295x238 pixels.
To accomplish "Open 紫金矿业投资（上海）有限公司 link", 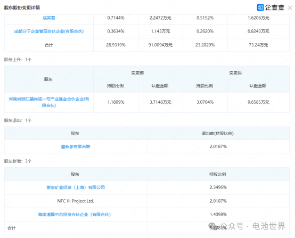I will [x=76, y=187].
